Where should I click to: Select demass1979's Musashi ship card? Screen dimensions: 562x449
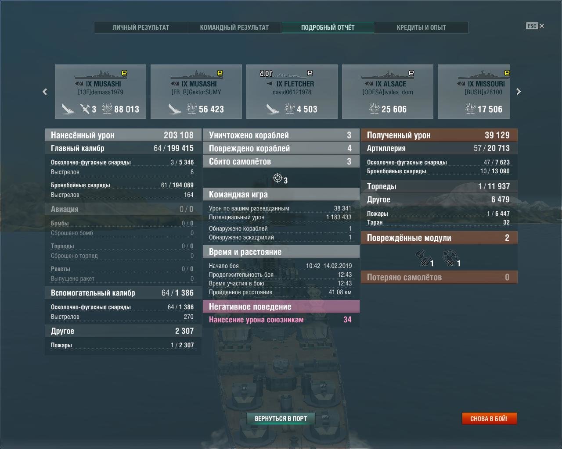100,91
